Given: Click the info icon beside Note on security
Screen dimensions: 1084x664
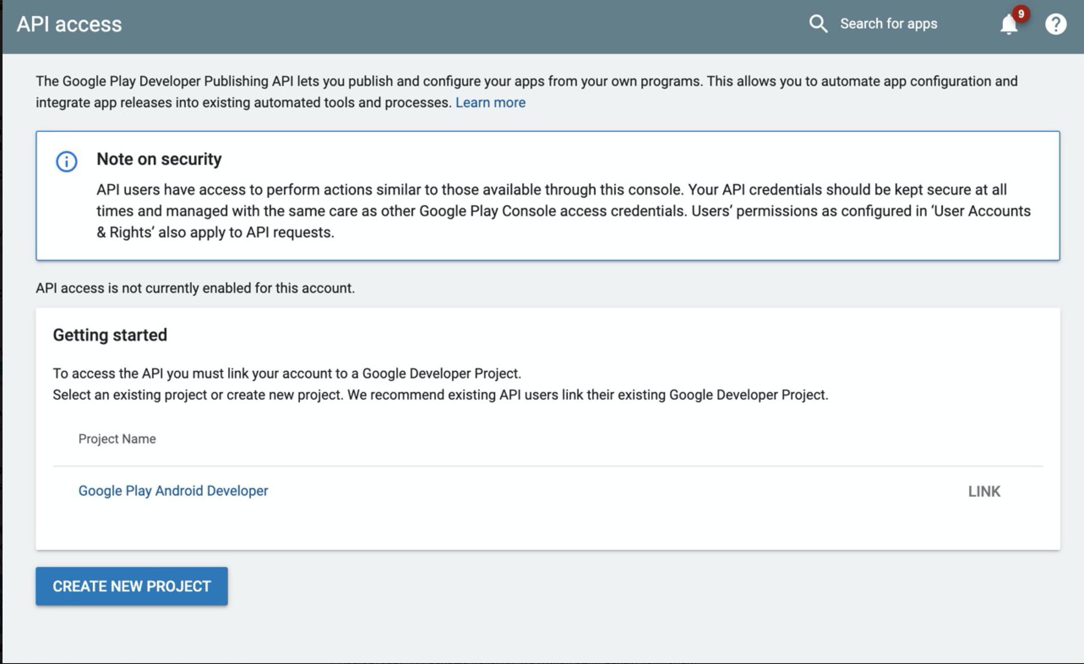Looking at the screenshot, I should coord(66,161).
